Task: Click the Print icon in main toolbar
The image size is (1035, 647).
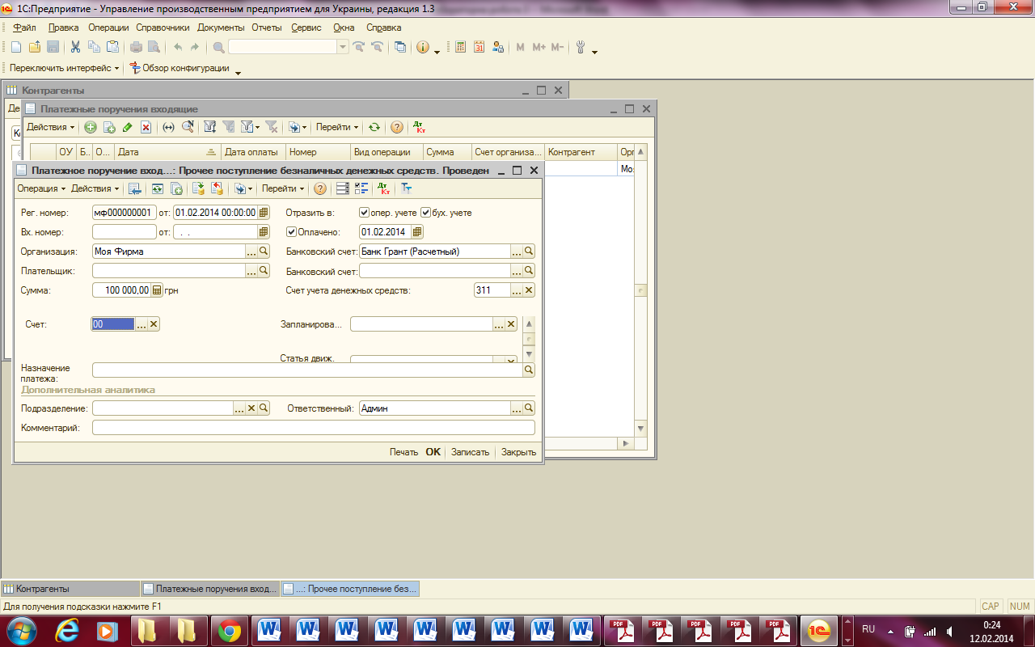Action: click(136, 48)
